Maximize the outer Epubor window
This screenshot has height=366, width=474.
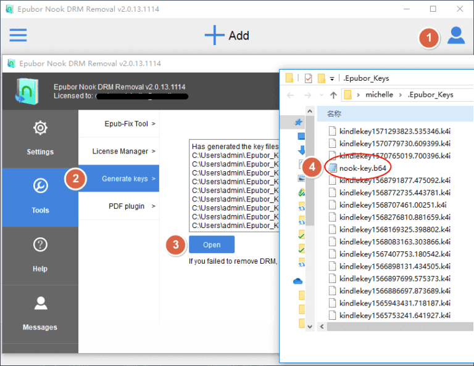(x=433, y=9)
